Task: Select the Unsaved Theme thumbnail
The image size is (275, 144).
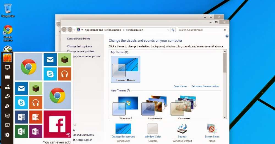Action: pos(126,69)
